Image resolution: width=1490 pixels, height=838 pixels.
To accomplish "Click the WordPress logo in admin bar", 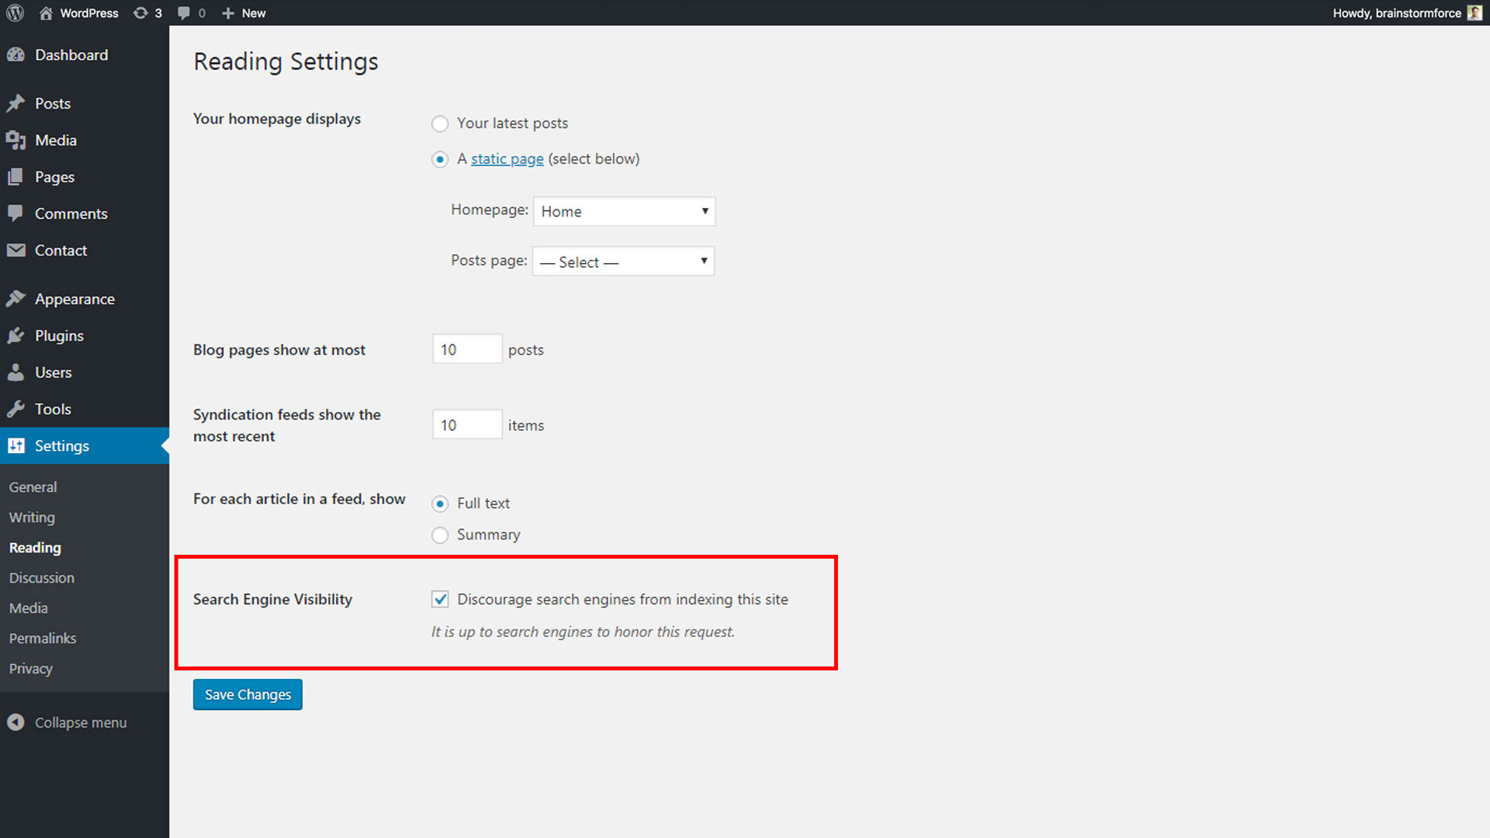I will pos(15,12).
